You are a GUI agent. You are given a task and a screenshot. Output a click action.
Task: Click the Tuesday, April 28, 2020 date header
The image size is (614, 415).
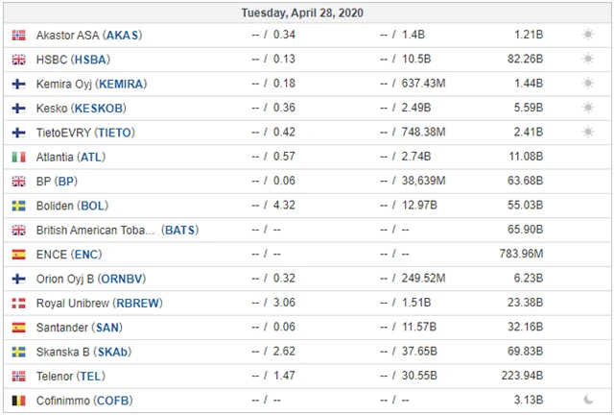tap(307, 12)
